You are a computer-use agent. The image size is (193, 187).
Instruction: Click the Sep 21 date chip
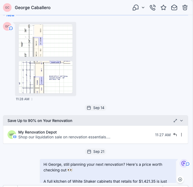[x=96, y=152]
